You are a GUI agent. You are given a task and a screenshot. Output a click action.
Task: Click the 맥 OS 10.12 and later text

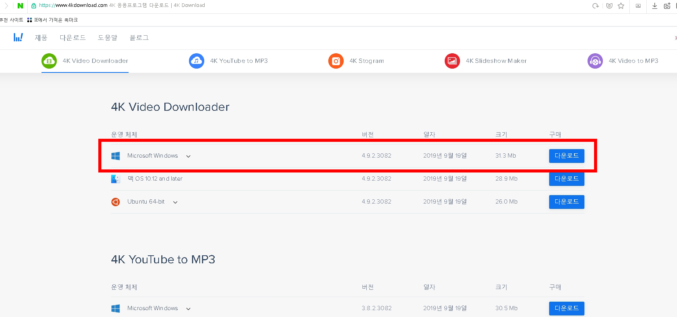tap(155, 179)
